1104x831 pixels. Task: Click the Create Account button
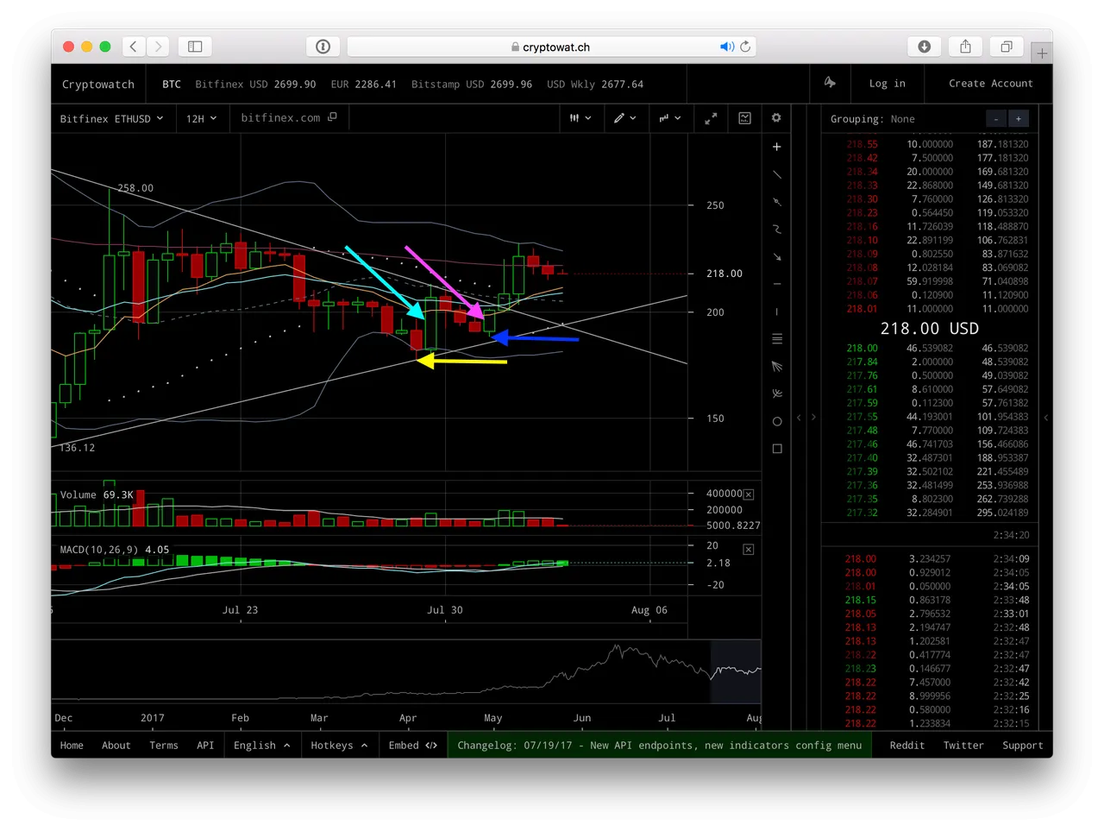click(990, 84)
